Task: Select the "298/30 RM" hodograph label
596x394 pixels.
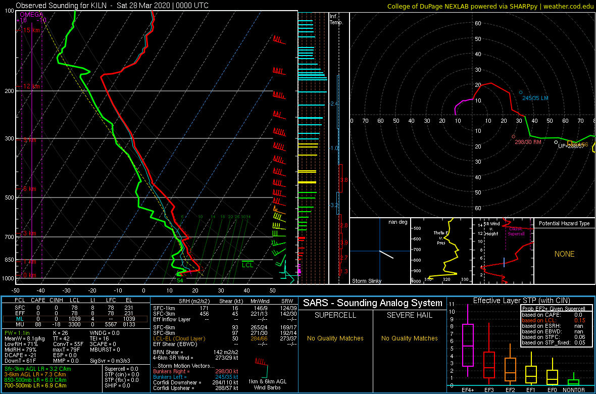Action: pyautogui.click(x=528, y=142)
